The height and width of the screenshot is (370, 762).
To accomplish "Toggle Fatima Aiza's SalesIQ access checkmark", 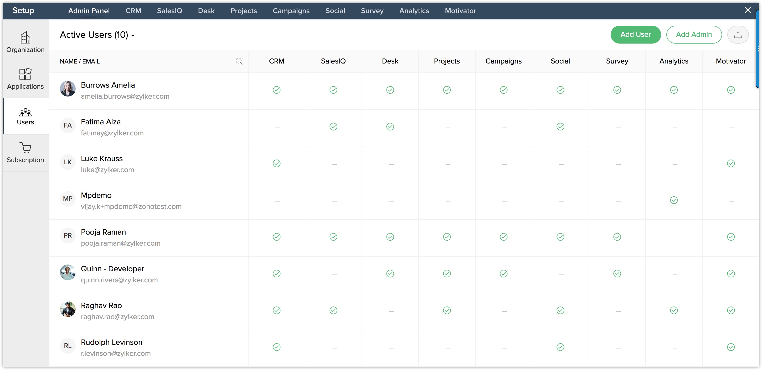I will click(x=333, y=127).
